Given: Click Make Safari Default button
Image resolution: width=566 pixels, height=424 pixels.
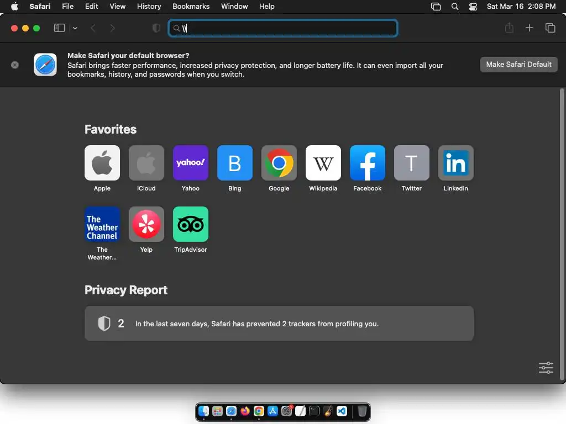Looking at the screenshot, I should click(518, 65).
